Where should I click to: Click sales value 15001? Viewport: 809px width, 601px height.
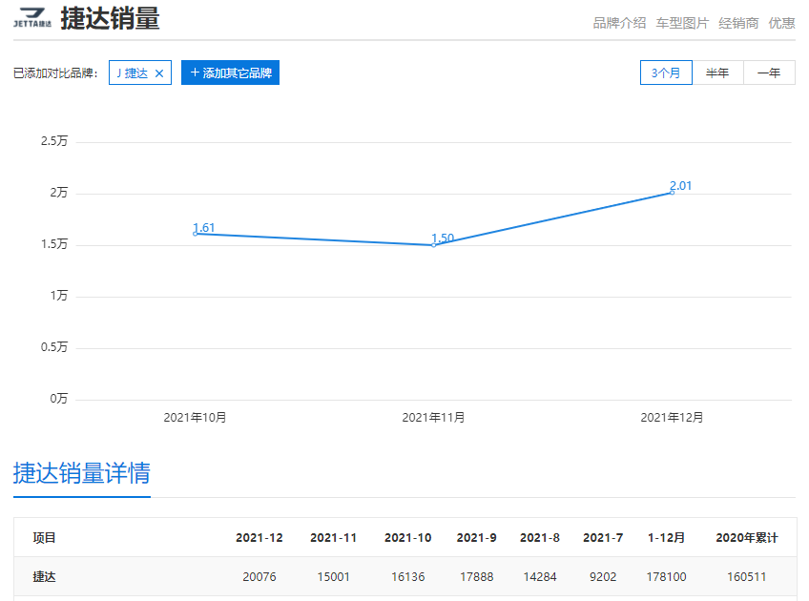(333, 577)
